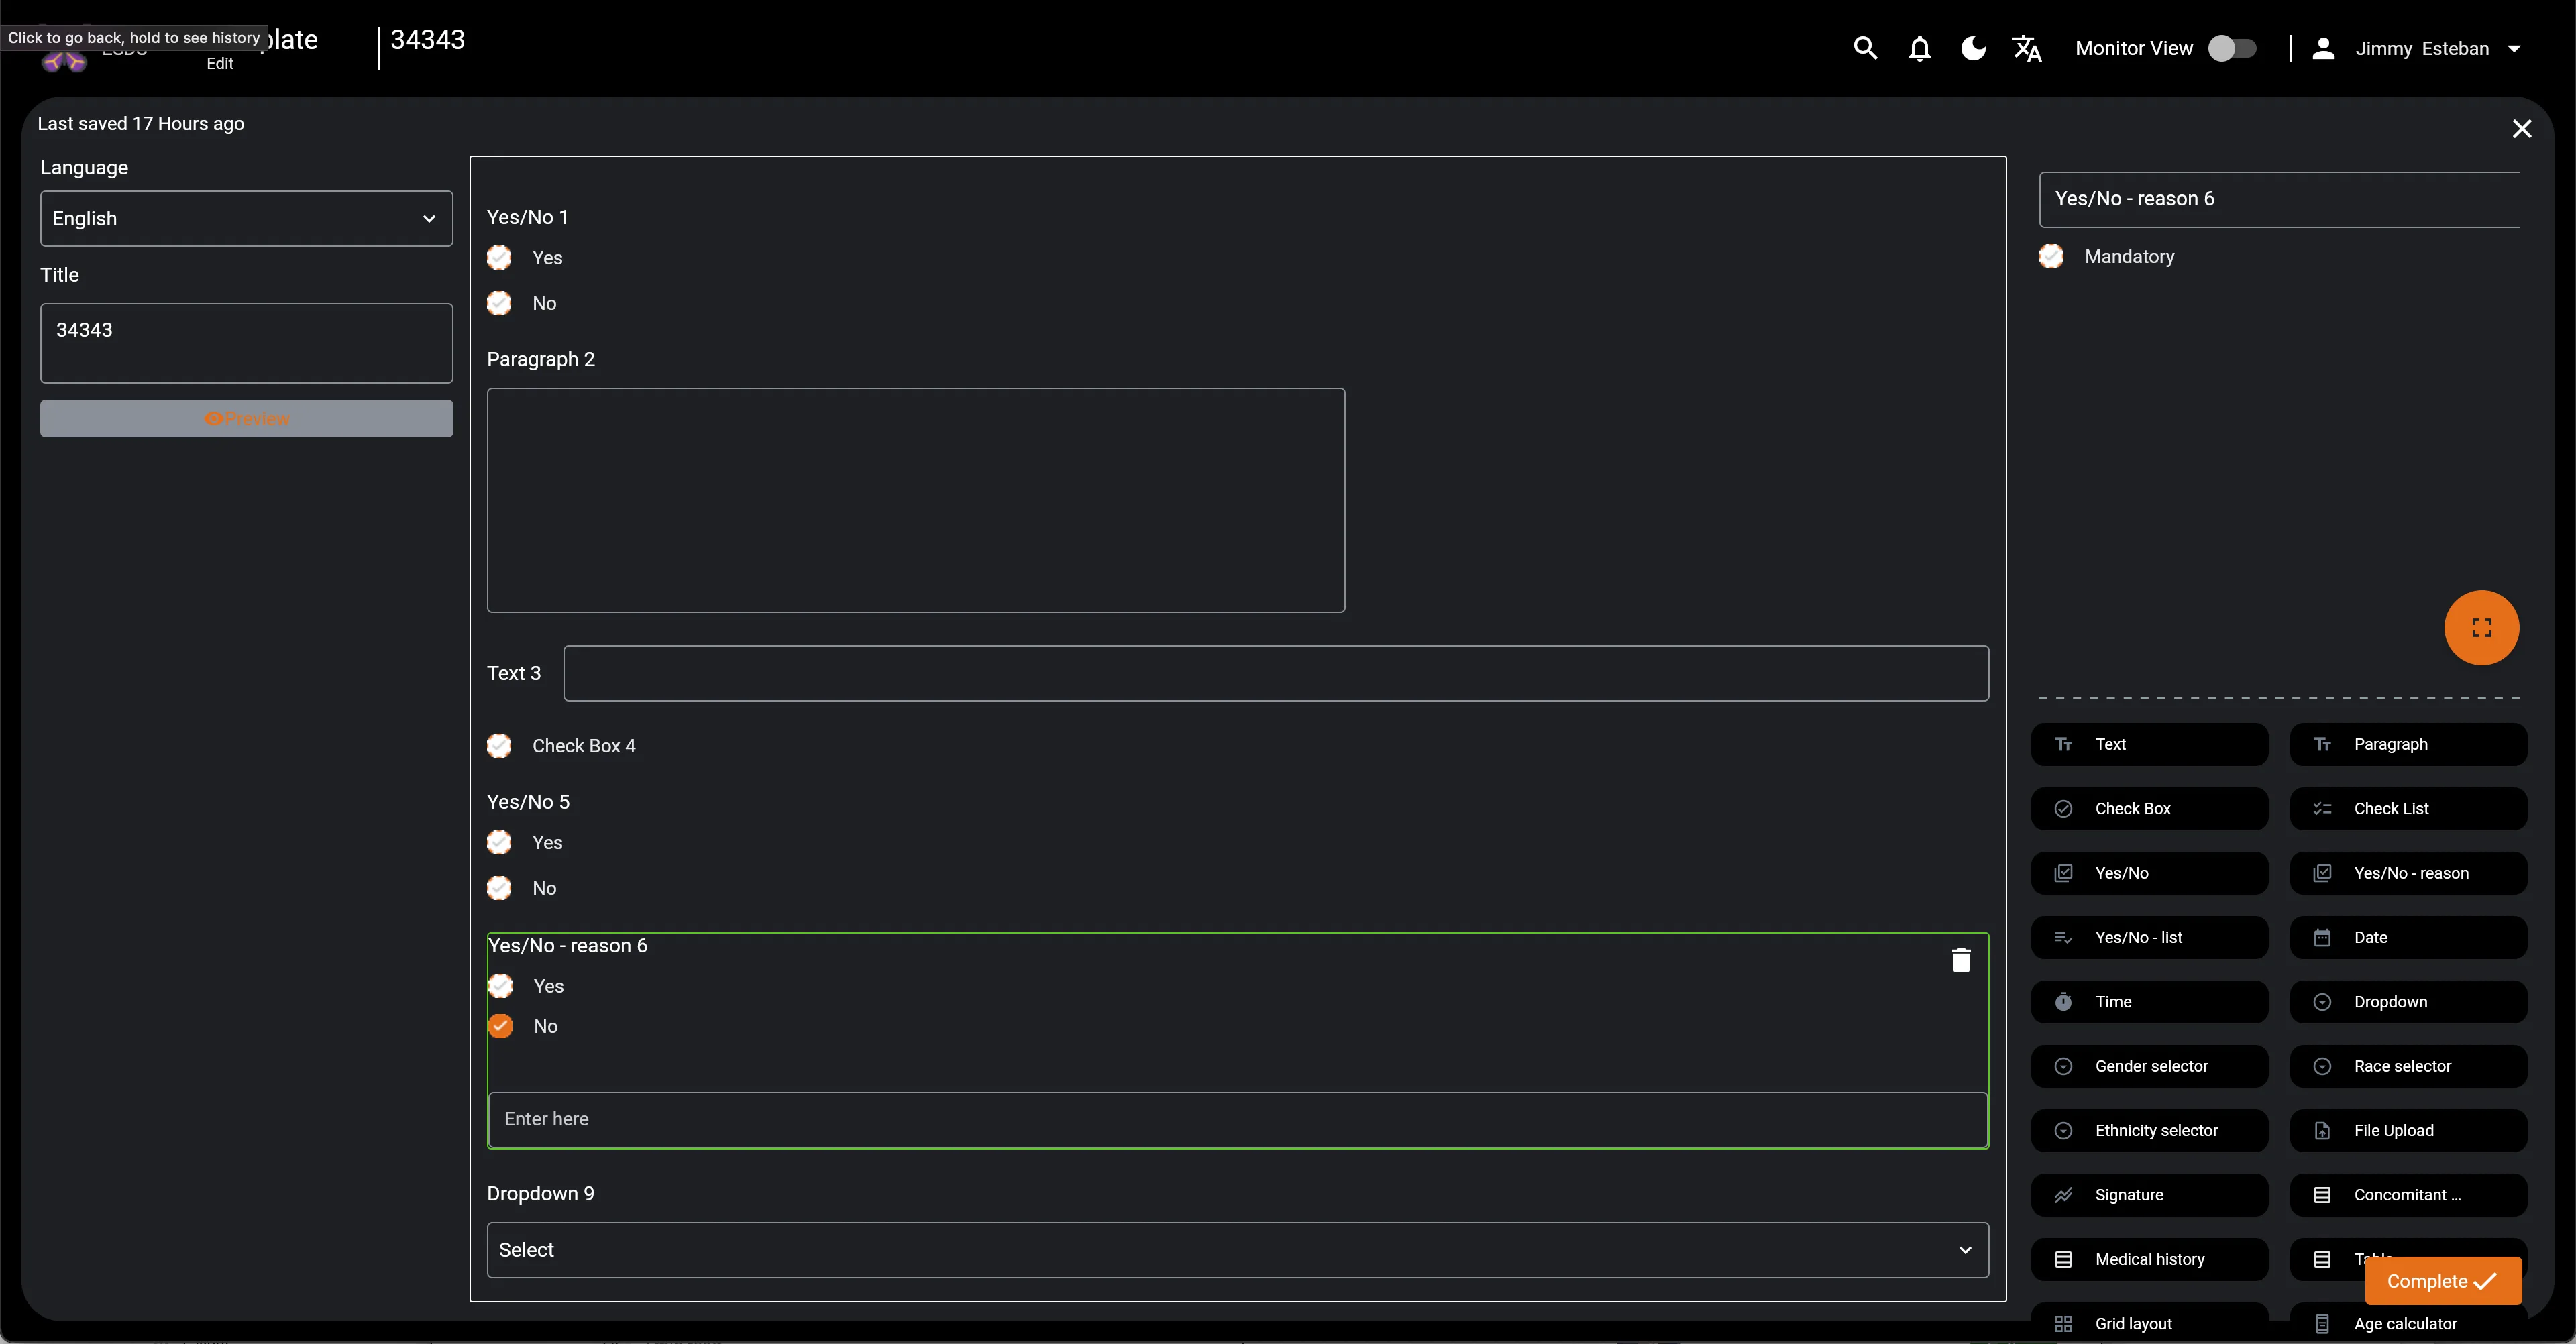Add an Ethnicity selector component
Viewport: 2576px width, 1344px height.
2149,1131
